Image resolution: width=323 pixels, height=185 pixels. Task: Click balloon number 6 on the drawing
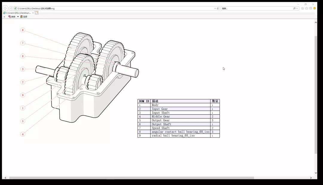tap(23, 30)
